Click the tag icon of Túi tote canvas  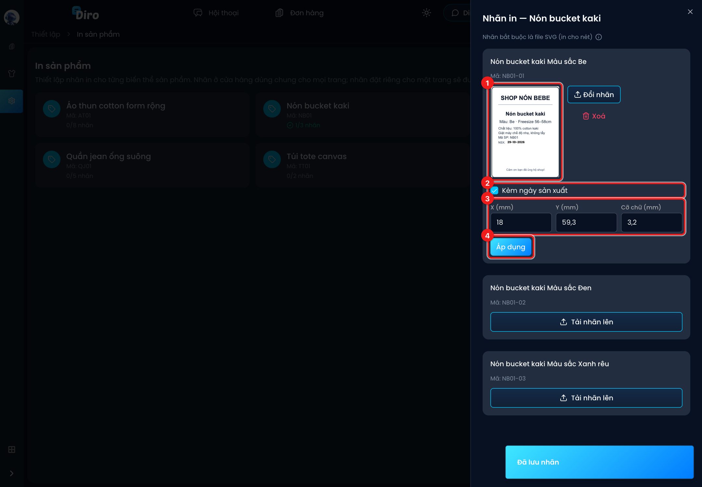pyautogui.click(x=272, y=159)
